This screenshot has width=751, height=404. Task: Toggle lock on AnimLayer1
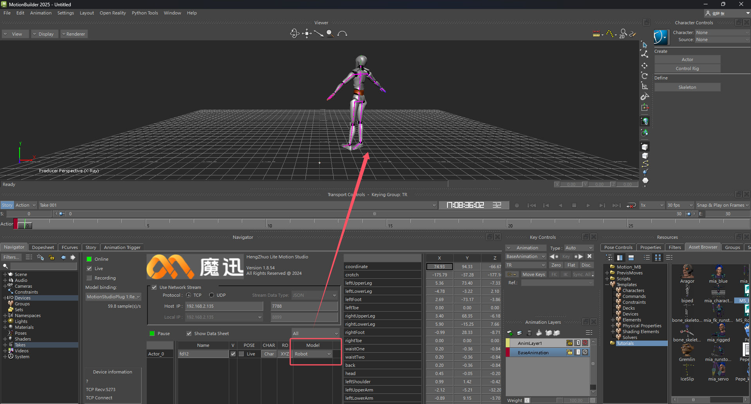coord(570,343)
